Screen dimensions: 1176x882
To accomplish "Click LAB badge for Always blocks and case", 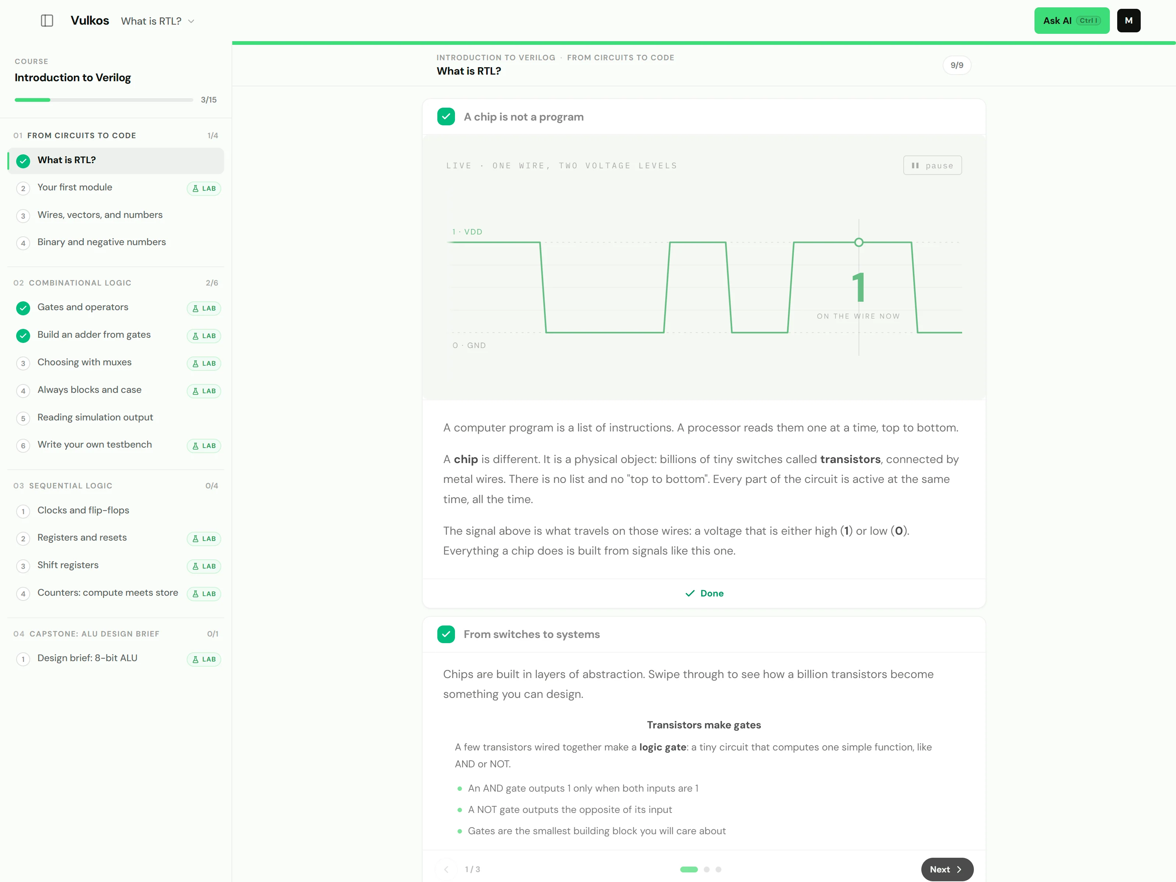I will coord(204,391).
